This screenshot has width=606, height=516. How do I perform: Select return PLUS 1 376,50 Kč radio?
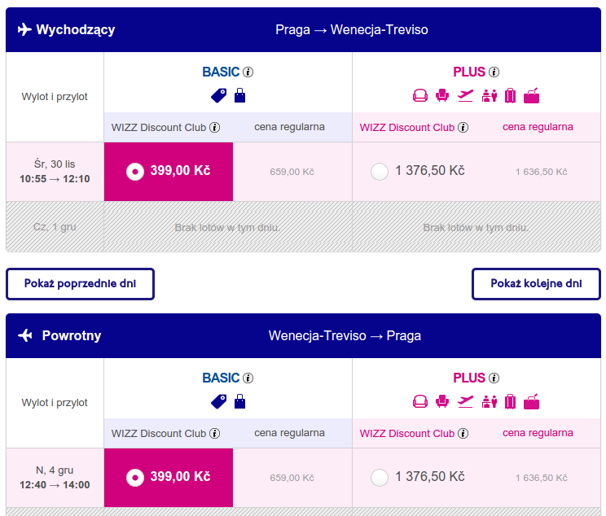point(379,478)
